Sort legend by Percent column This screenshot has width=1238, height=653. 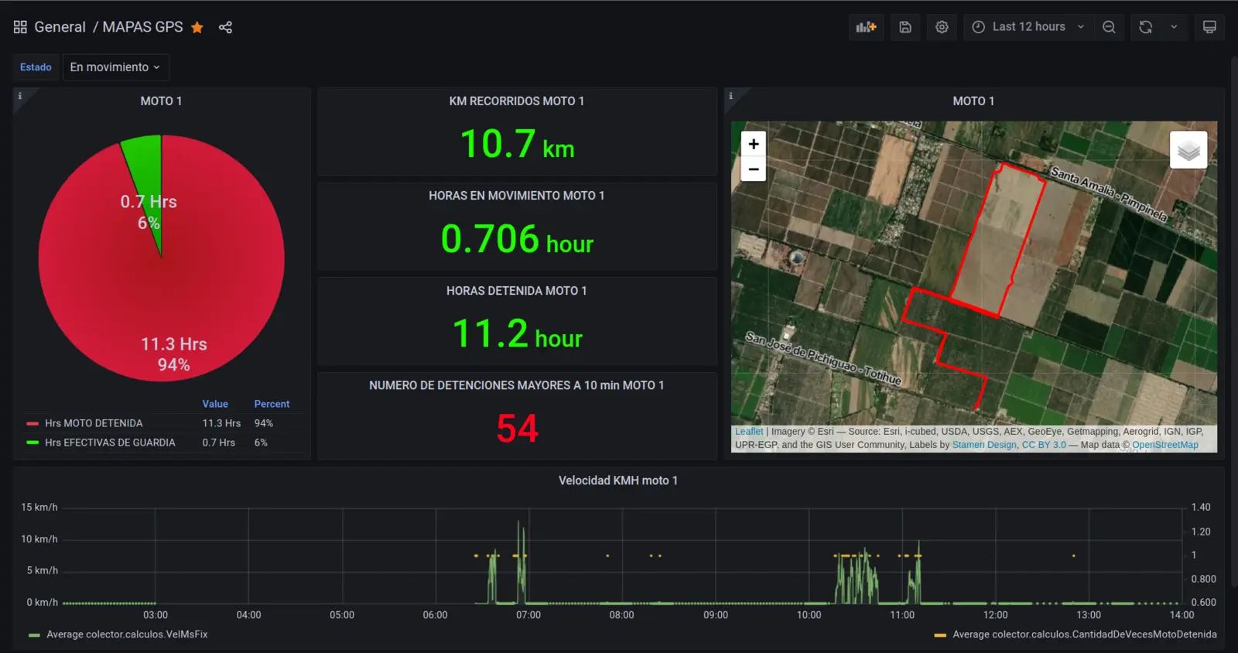tap(272, 404)
